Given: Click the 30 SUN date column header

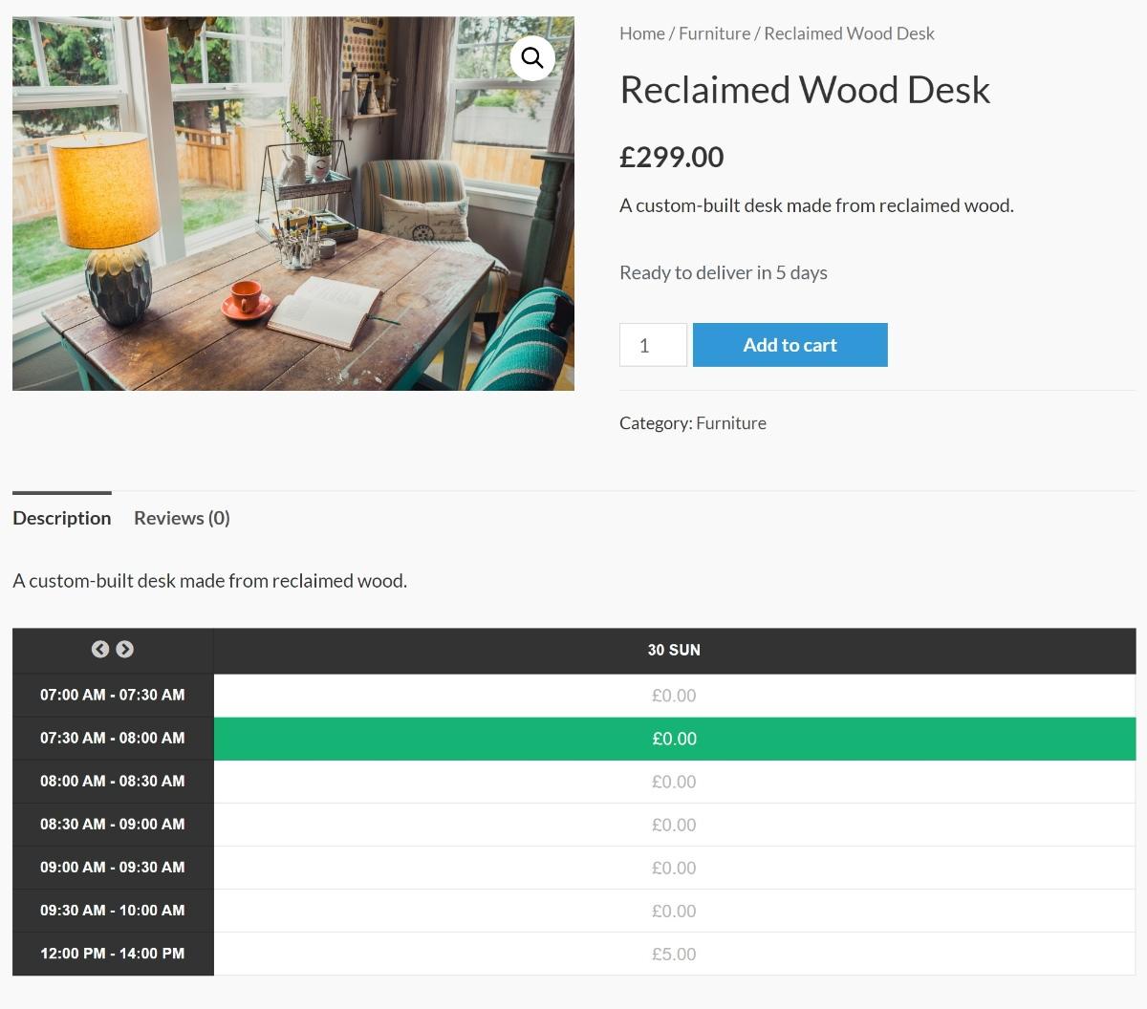Looking at the screenshot, I should (674, 650).
